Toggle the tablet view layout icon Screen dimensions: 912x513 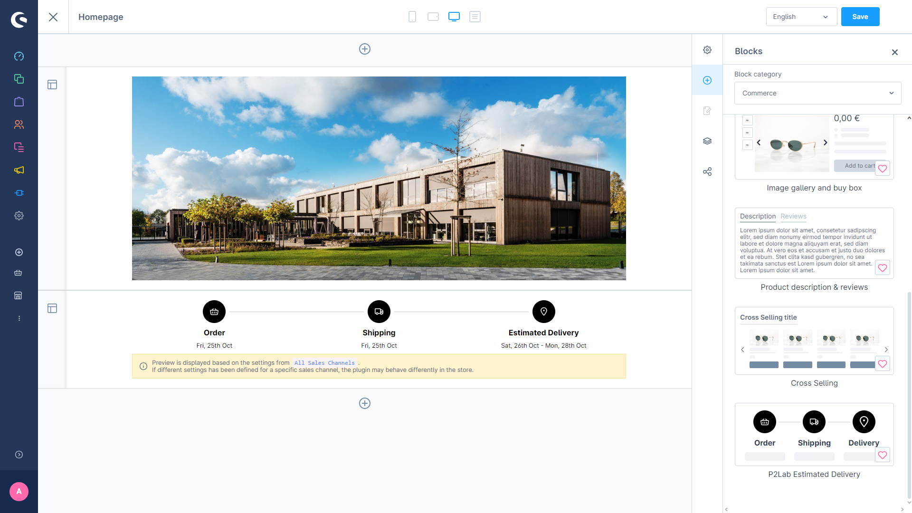(x=433, y=17)
